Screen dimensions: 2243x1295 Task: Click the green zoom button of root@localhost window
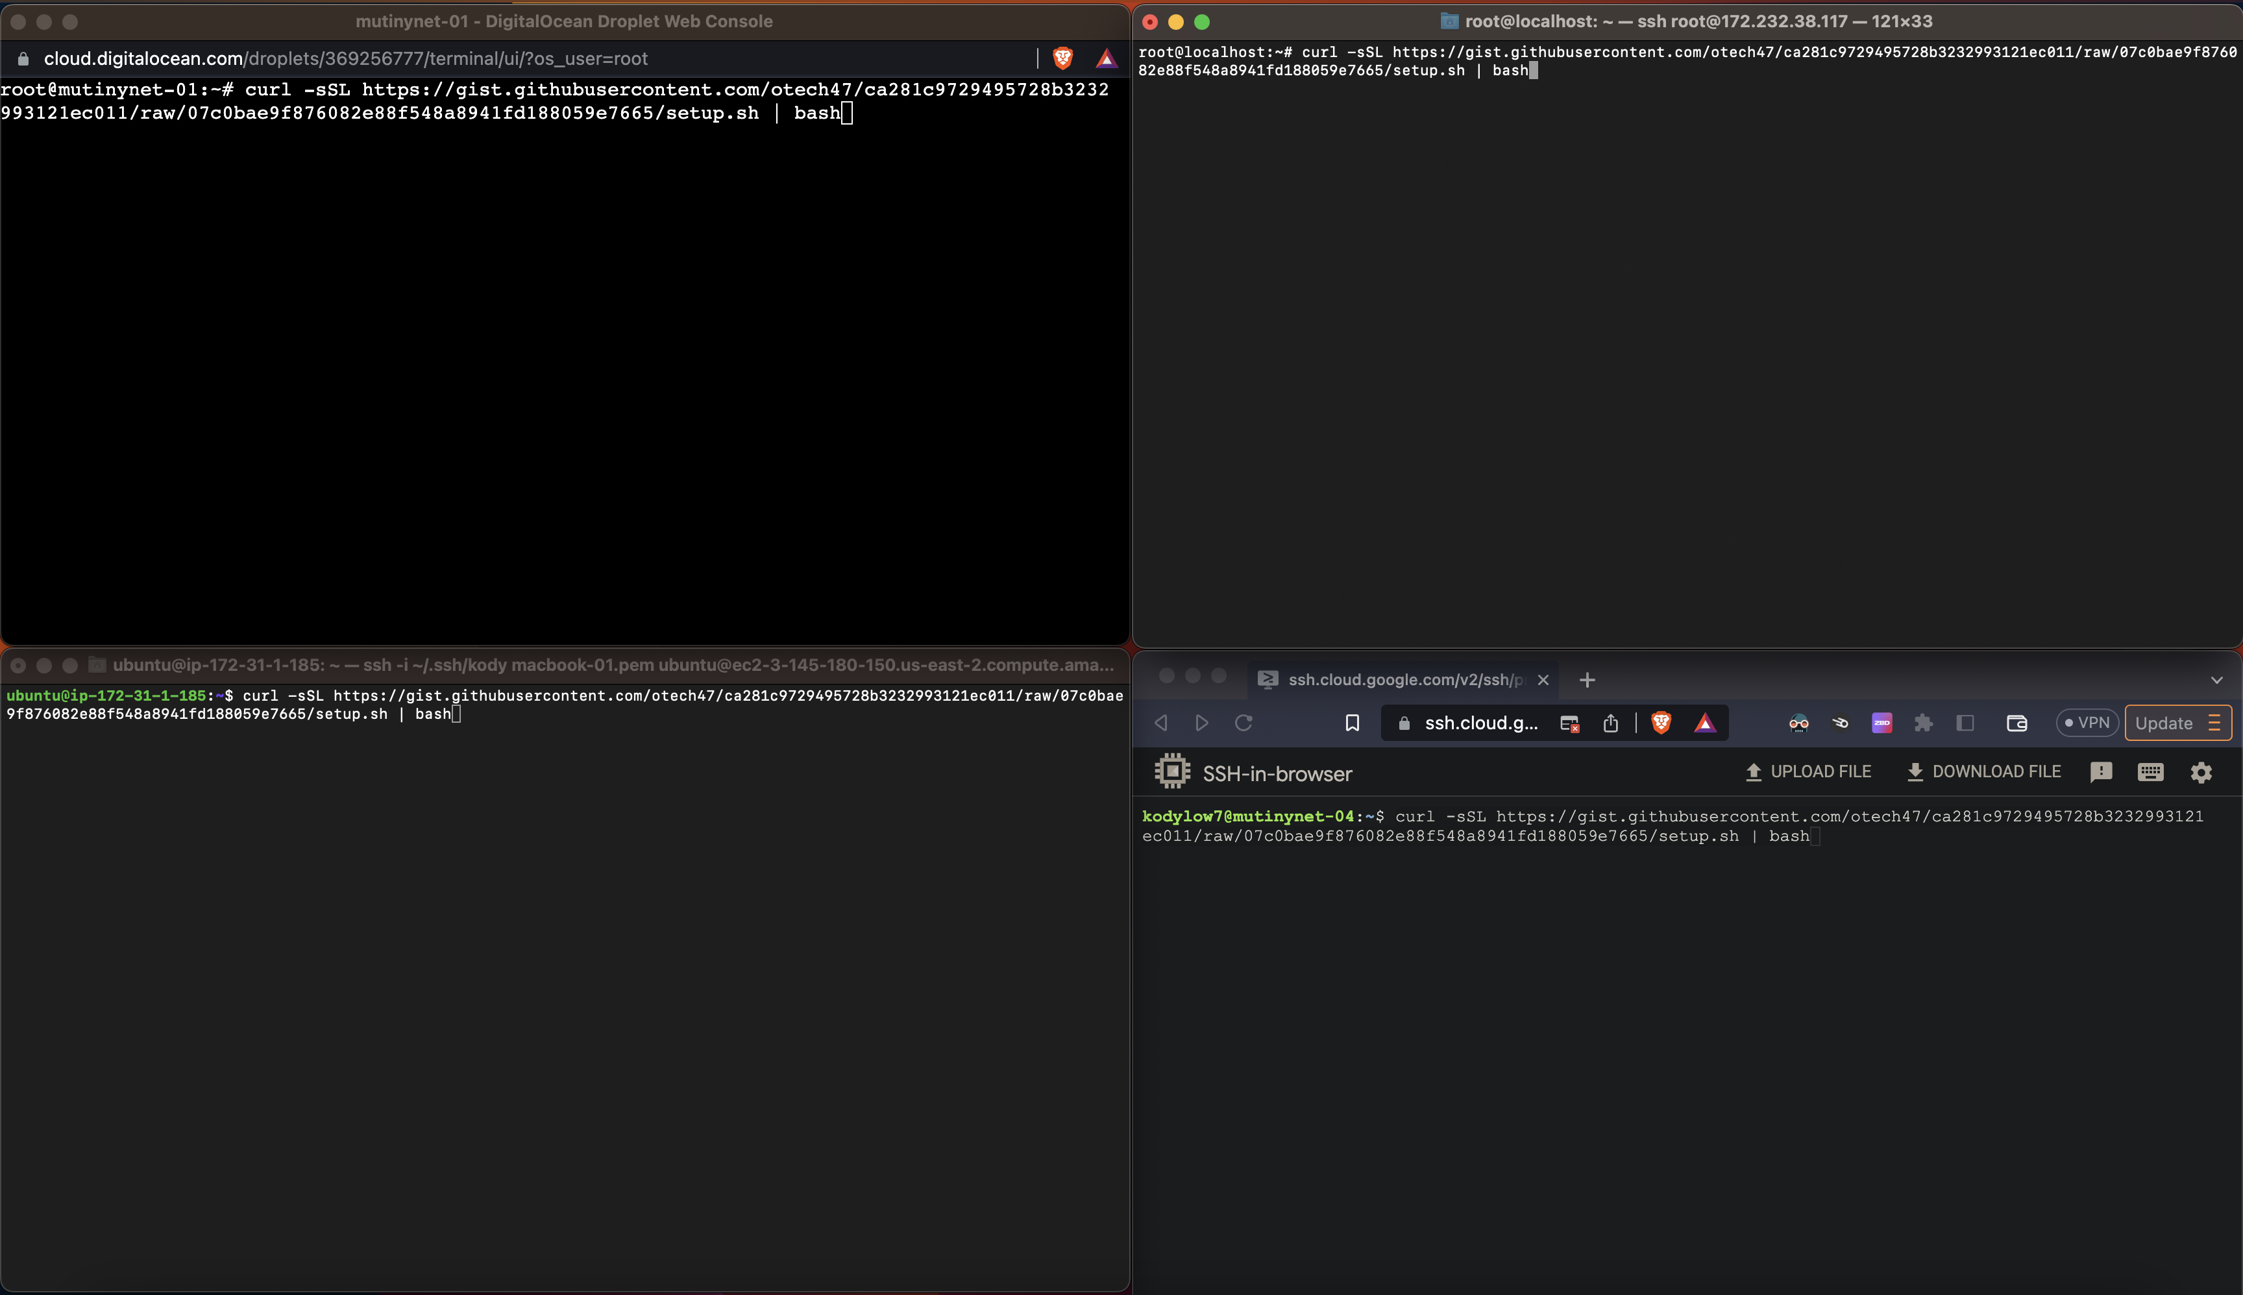click(1201, 21)
